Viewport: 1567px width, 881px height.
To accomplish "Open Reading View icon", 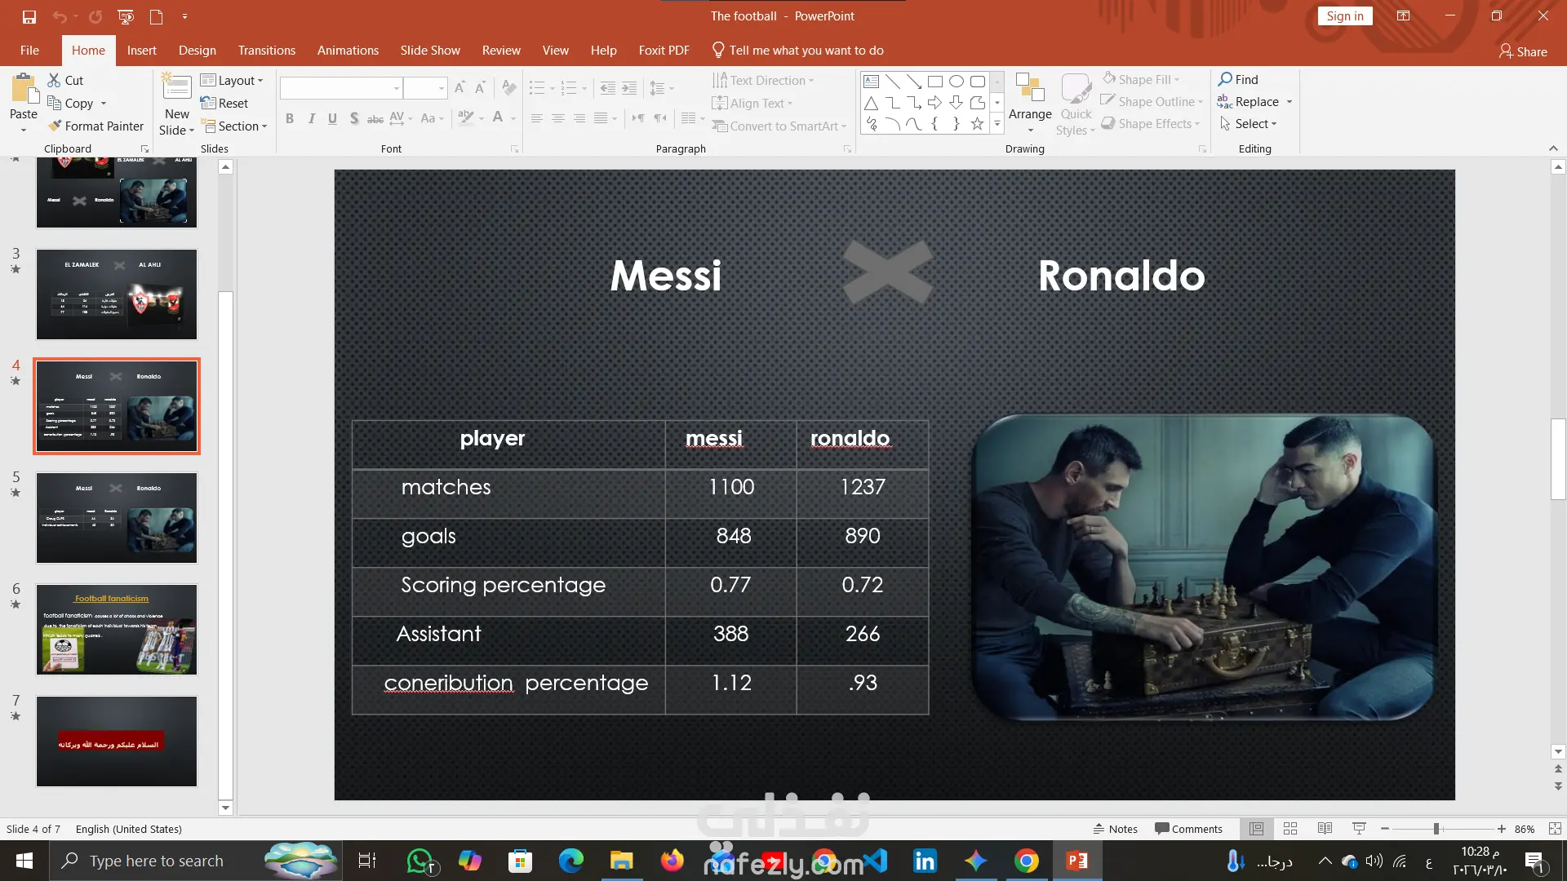I will (1325, 829).
